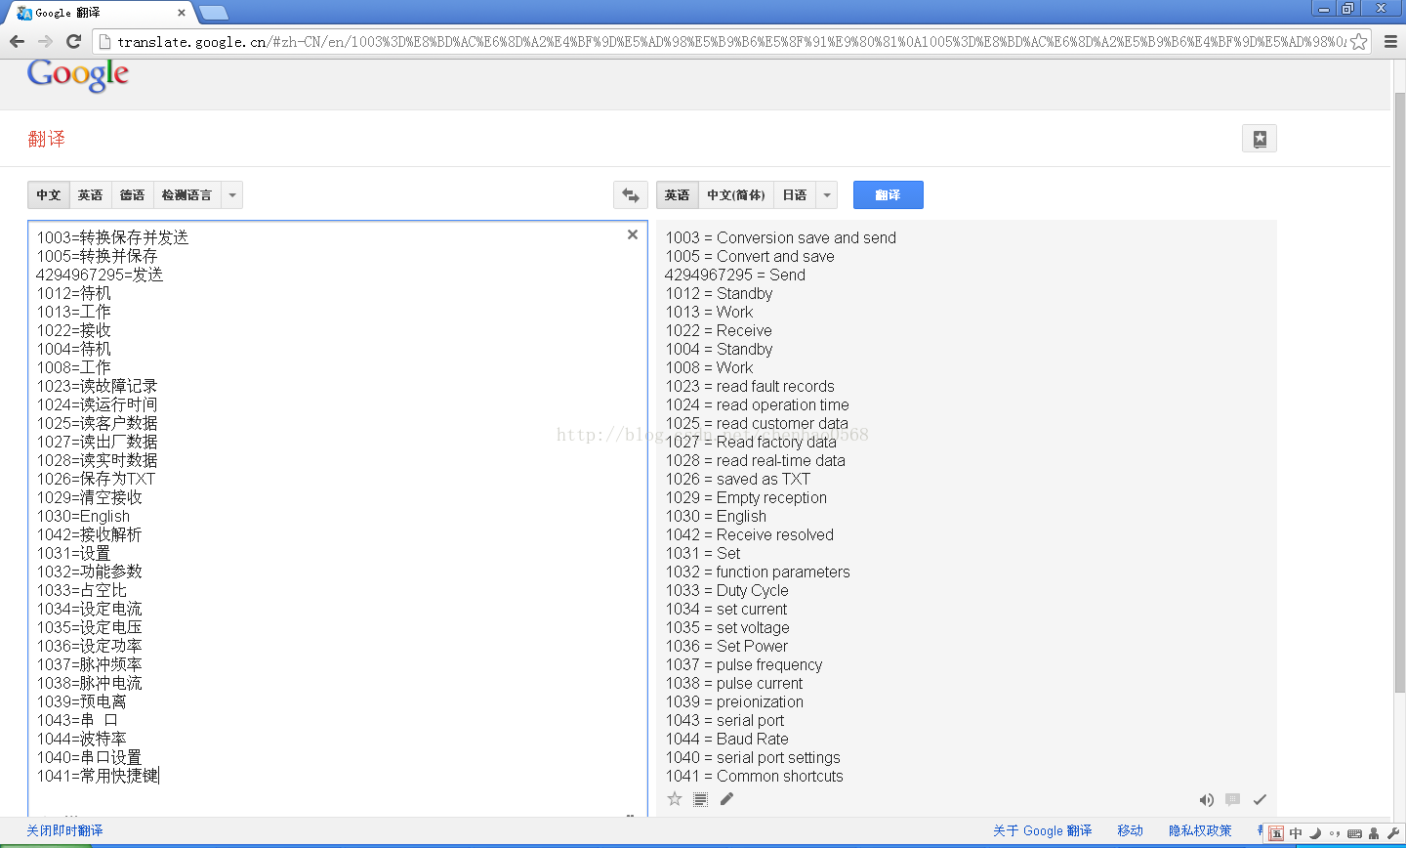Click 关闭即时翻译 link
This screenshot has width=1406, height=848.
click(64, 830)
